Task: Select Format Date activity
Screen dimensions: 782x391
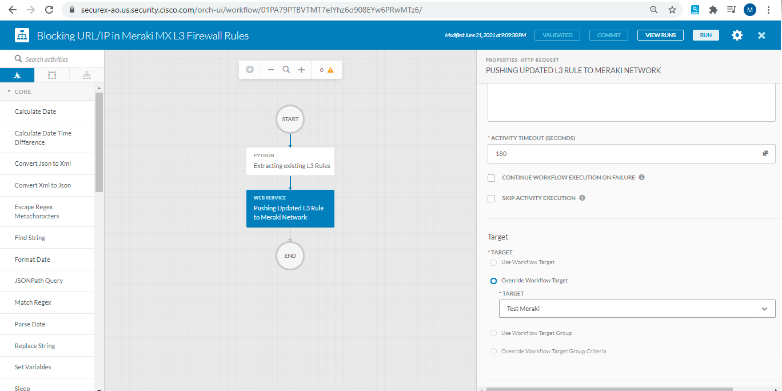Action: pyautogui.click(x=47, y=260)
